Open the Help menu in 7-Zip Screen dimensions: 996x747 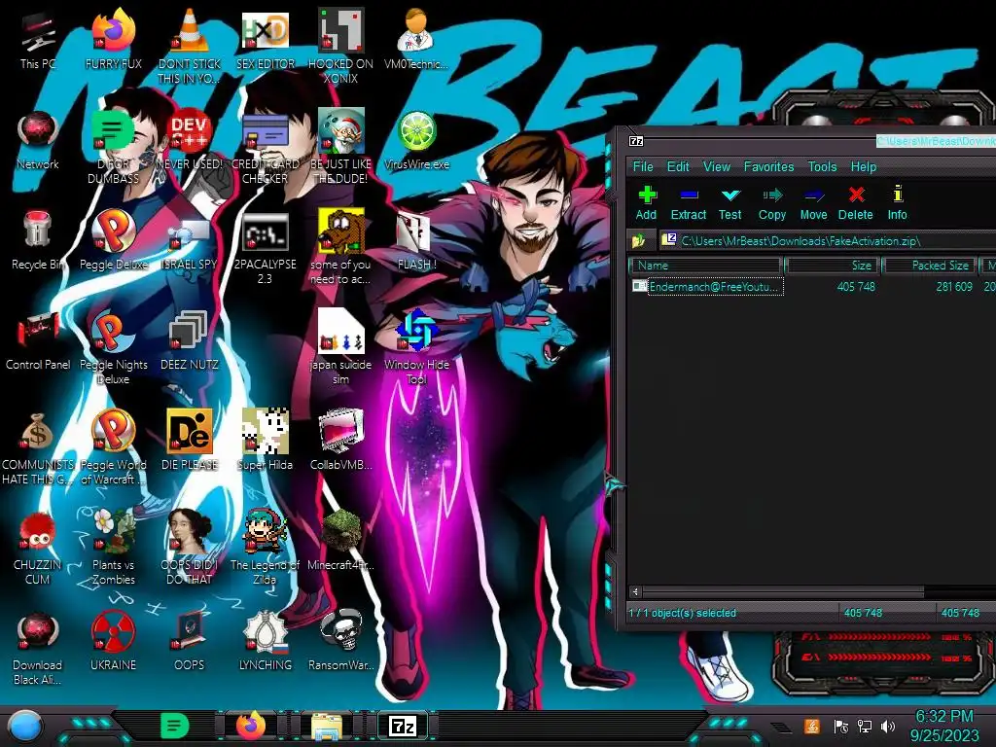tap(864, 166)
